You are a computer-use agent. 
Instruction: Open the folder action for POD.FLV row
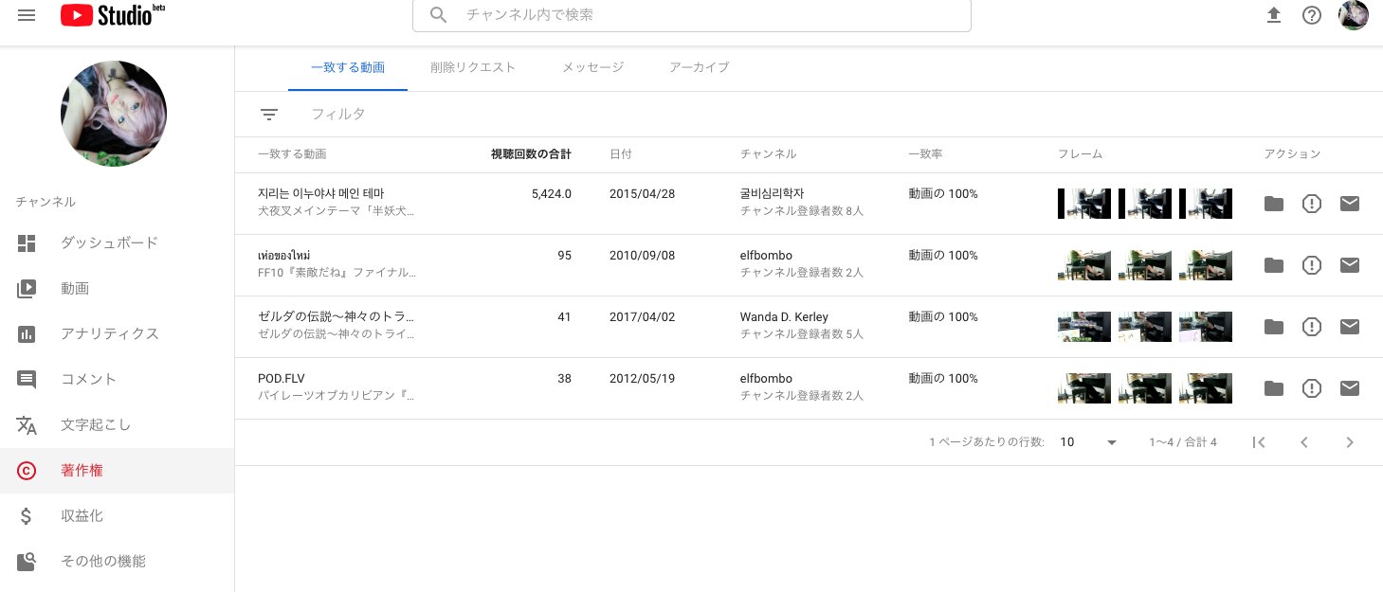(x=1274, y=388)
